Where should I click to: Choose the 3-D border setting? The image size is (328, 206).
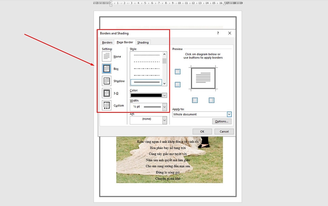tap(106, 93)
